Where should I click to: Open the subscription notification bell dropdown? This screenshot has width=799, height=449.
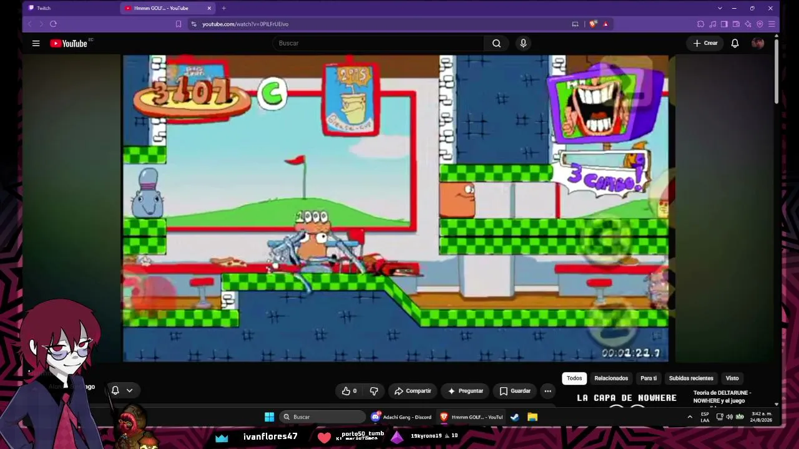pos(122,390)
